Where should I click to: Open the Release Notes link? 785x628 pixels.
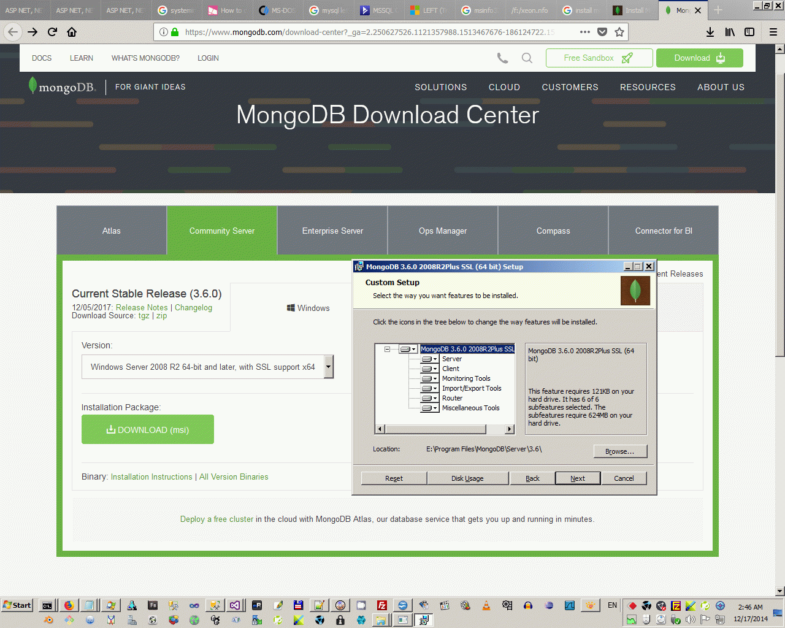(x=142, y=308)
